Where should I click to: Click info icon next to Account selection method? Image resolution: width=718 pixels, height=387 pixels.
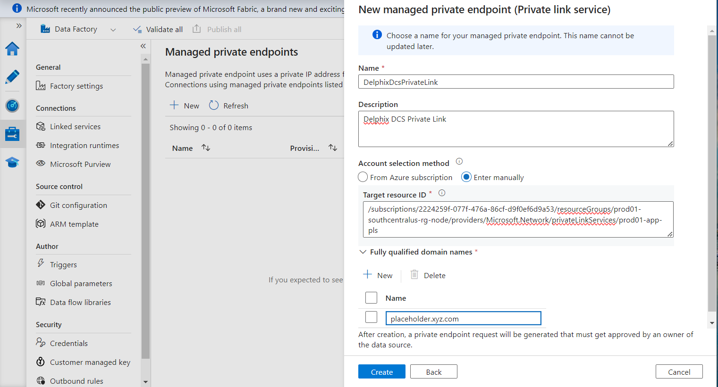[x=459, y=162]
